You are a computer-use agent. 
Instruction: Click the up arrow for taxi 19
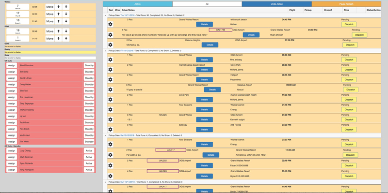click(58, 31)
